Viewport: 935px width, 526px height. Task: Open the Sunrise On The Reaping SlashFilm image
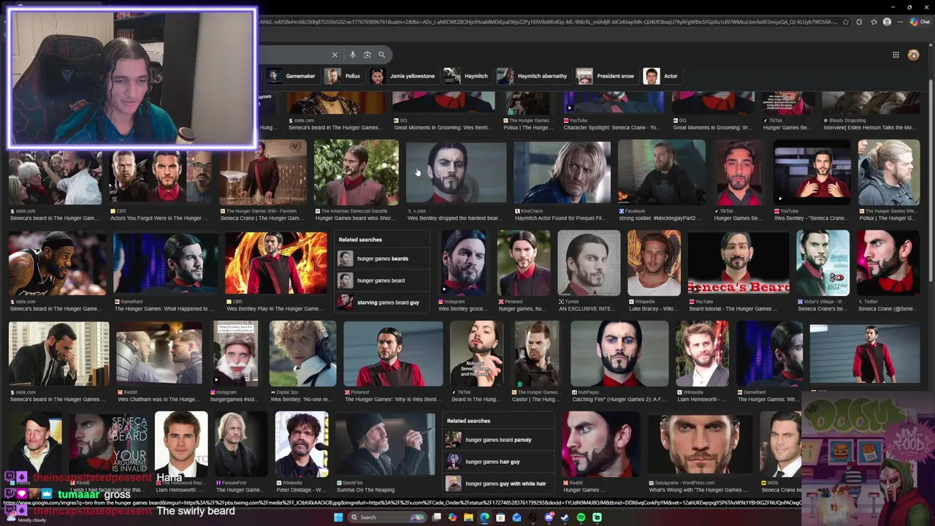(x=385, y=444)
